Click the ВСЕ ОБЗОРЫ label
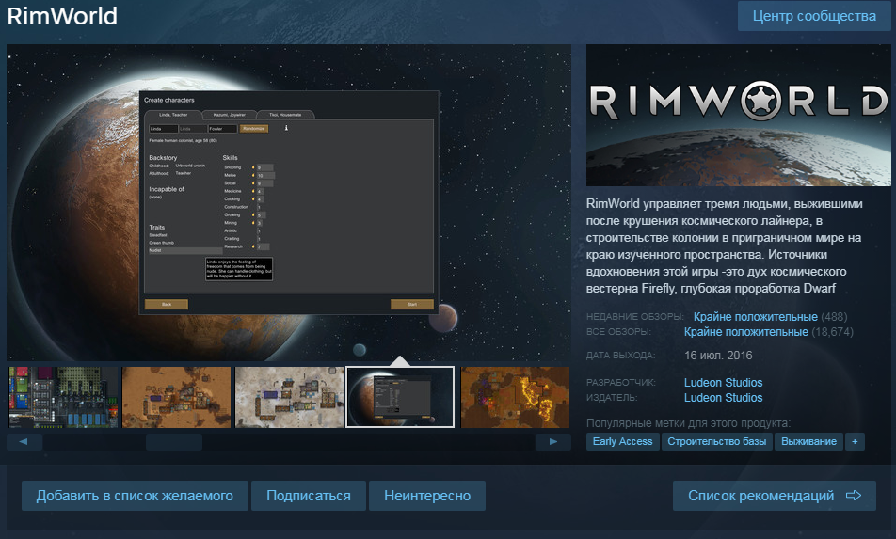Image resolution: width=896 pixels, height=539 pixels. pos(618,332)
